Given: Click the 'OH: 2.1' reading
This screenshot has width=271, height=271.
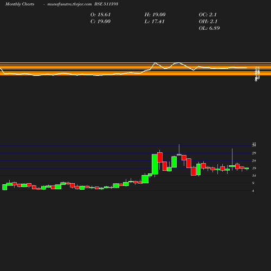Looking at the screenshot, I should click(x=208, y=22).
